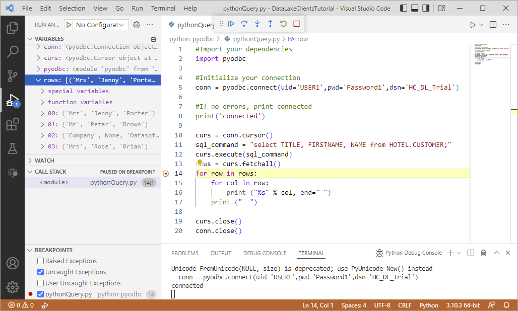Click Step Over in debug toolbar
This screenshot has height=311, width=518.
pos(244,24)
